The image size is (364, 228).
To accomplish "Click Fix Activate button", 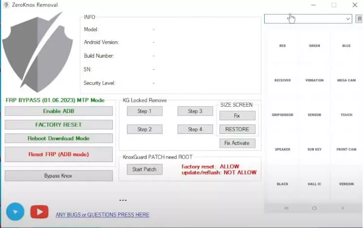I will click(237, 143).
